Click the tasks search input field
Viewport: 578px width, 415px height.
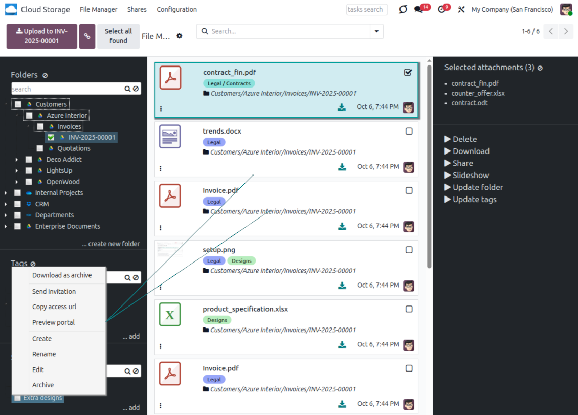click(x=366, y=10)
